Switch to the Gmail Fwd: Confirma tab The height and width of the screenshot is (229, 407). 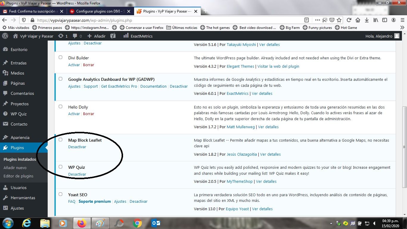(33, 11)
